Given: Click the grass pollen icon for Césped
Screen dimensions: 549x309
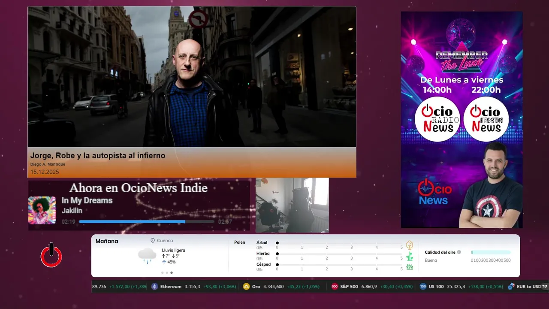Looking at the screenshot, I should click(x=410, y=267).
